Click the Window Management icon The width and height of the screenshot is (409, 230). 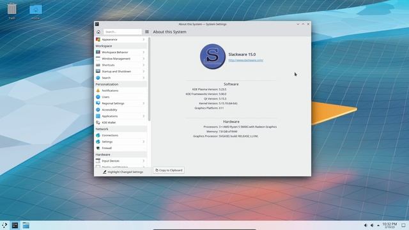point(98,58)
